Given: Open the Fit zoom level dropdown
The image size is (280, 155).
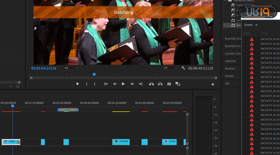Looking at the screenshot, I should click(x=71, y=68).
